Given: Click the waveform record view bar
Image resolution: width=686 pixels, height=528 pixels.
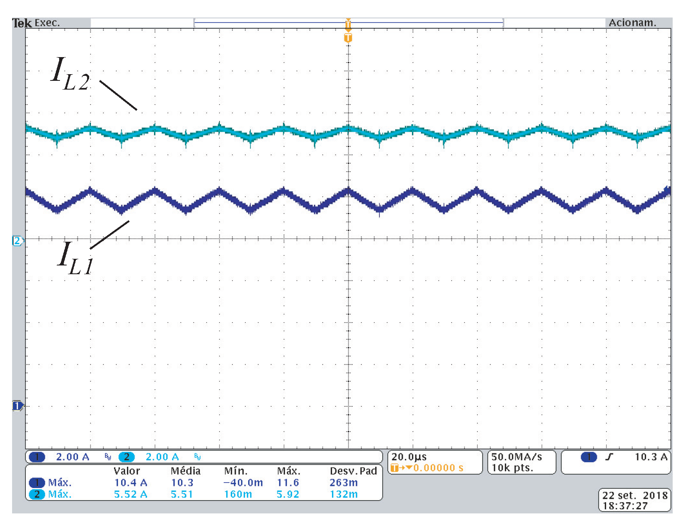Looking at the screenshot, I should click(348, 23).
